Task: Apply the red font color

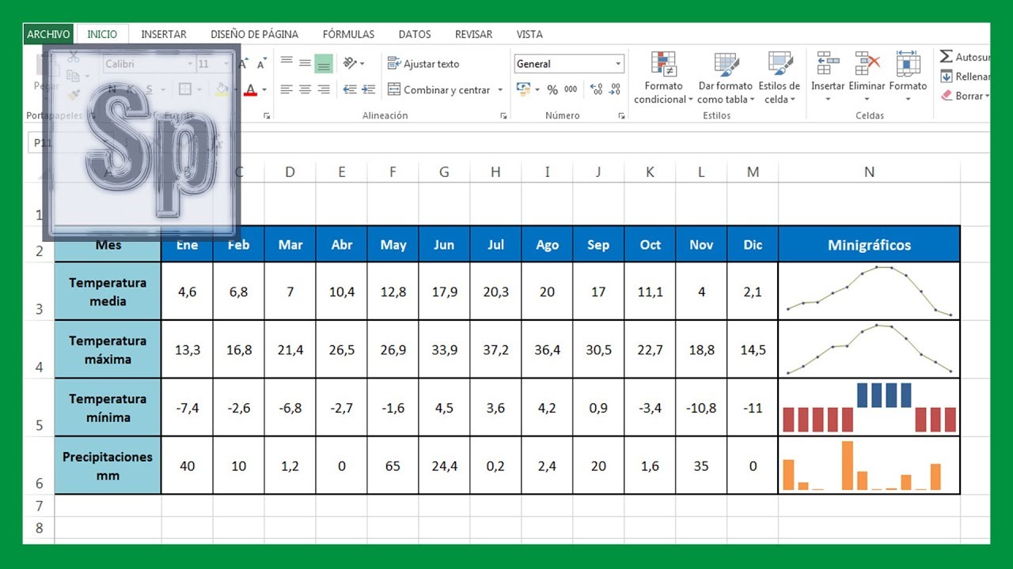Action: coord(251,90)
